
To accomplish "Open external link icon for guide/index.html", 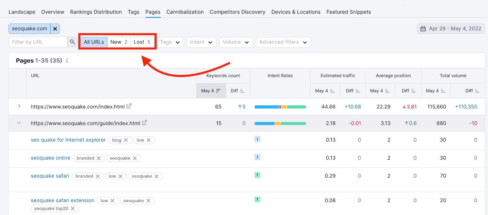I will (x=145, y=123).
